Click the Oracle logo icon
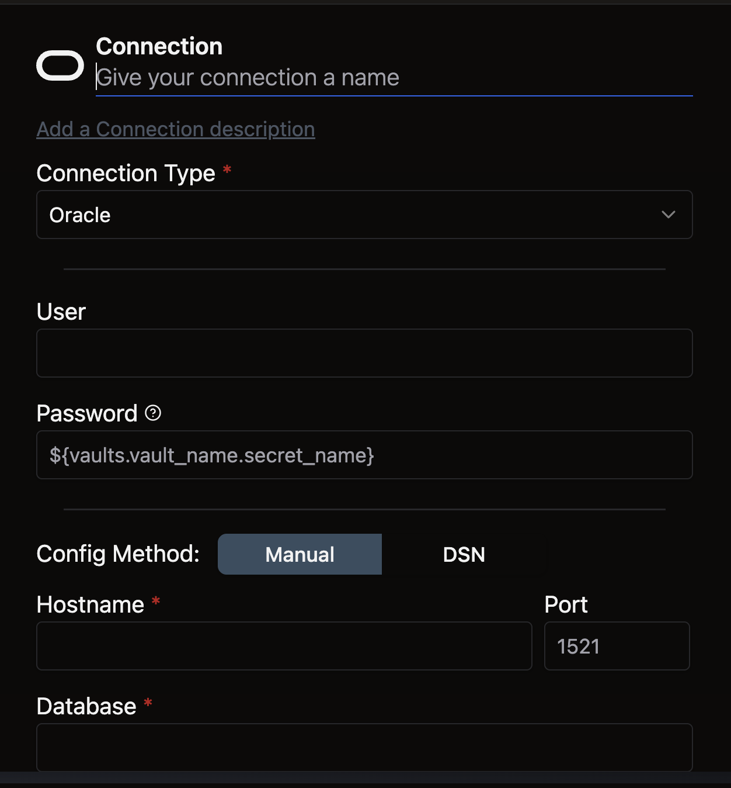 [x=60, y=65]
